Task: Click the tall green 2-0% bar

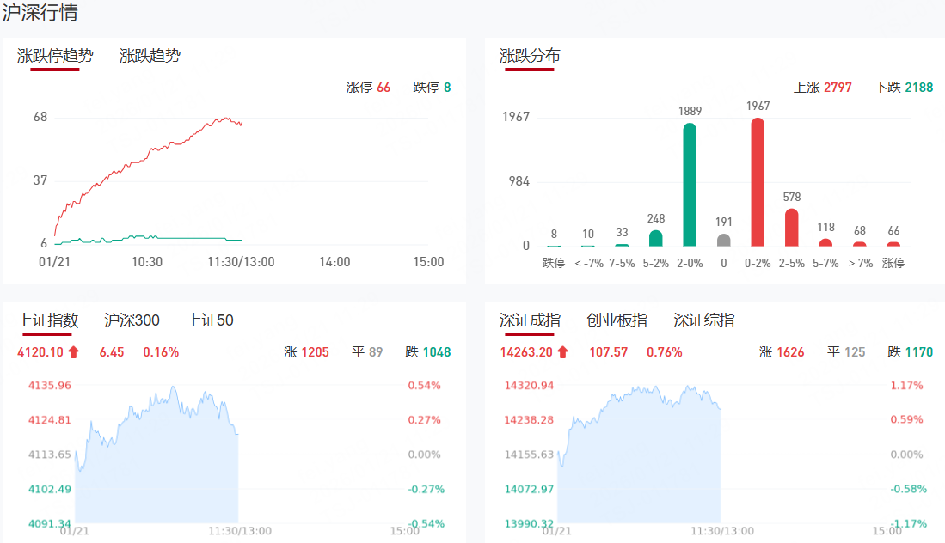Action: (x=690, y=185)
